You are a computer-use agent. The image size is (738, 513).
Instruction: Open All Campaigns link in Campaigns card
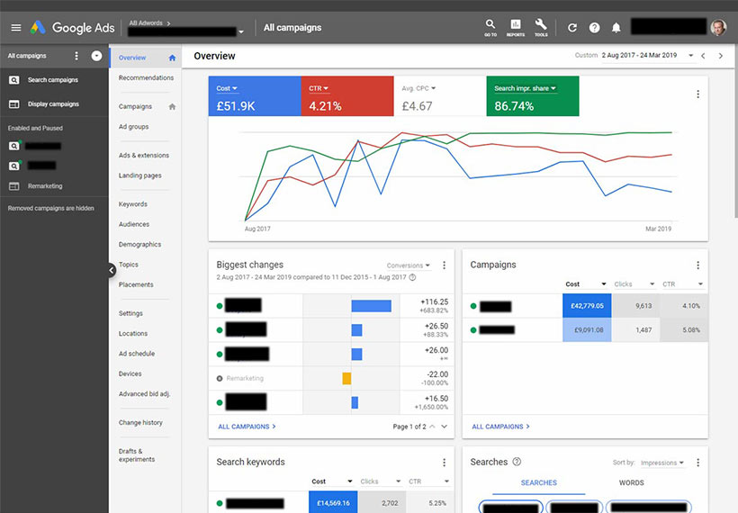tap(500, 427)
